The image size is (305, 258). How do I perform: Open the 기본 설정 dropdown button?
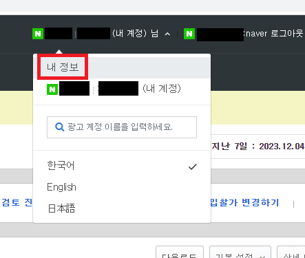tap(240, 252)
